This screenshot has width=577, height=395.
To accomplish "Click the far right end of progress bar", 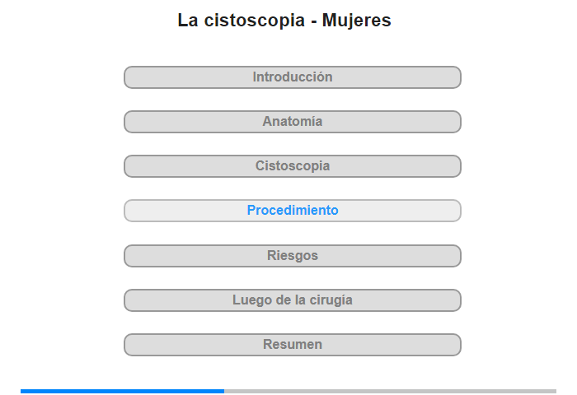I will pyautogui.click(x=555, y=392).
